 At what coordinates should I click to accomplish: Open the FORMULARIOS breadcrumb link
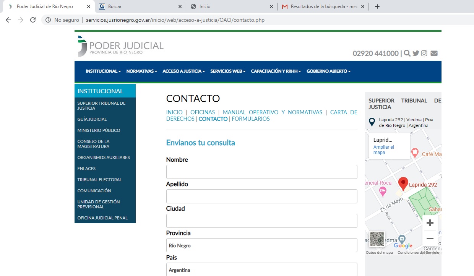pyautogui.click(x=250, y=119)
